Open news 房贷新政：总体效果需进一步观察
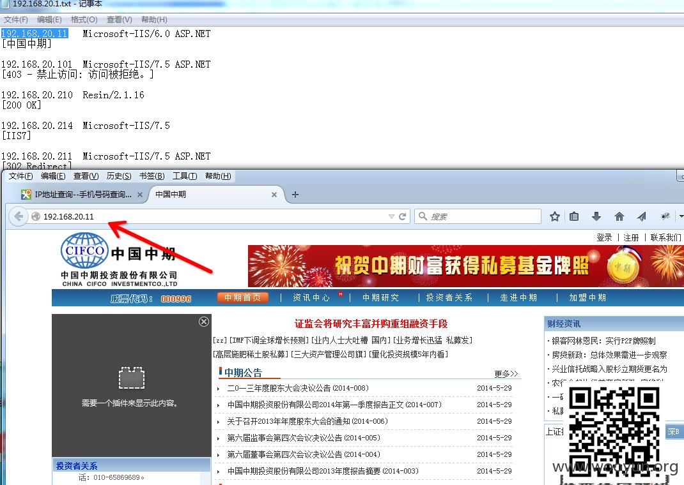The width and height of the screenshot is (684, 485). coord(609,355)
